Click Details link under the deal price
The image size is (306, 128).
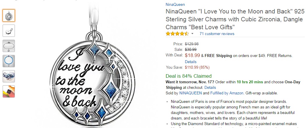point(190,62)
